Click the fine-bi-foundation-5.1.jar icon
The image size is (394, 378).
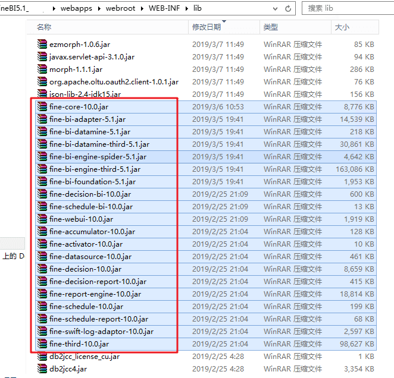tap(42, 181)
